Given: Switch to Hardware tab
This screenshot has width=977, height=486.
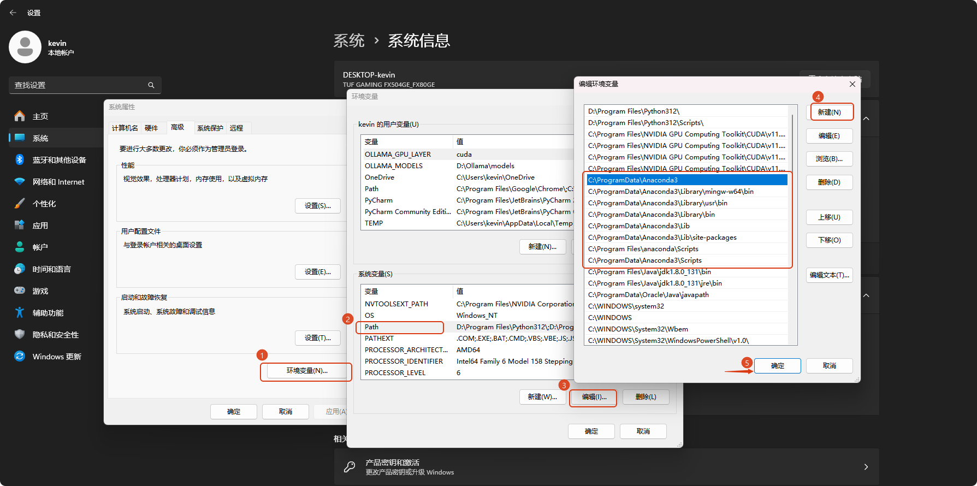Looking at the screenshot, I should click(151, 128).
